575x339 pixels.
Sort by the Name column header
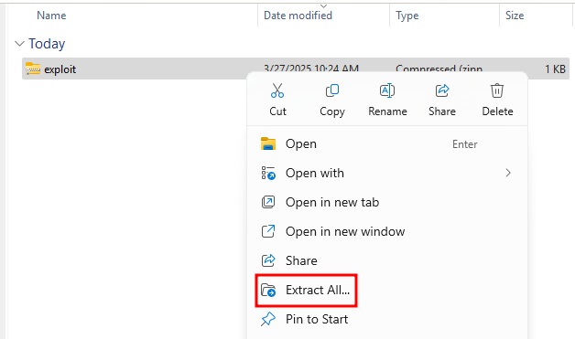coord(51,16)
